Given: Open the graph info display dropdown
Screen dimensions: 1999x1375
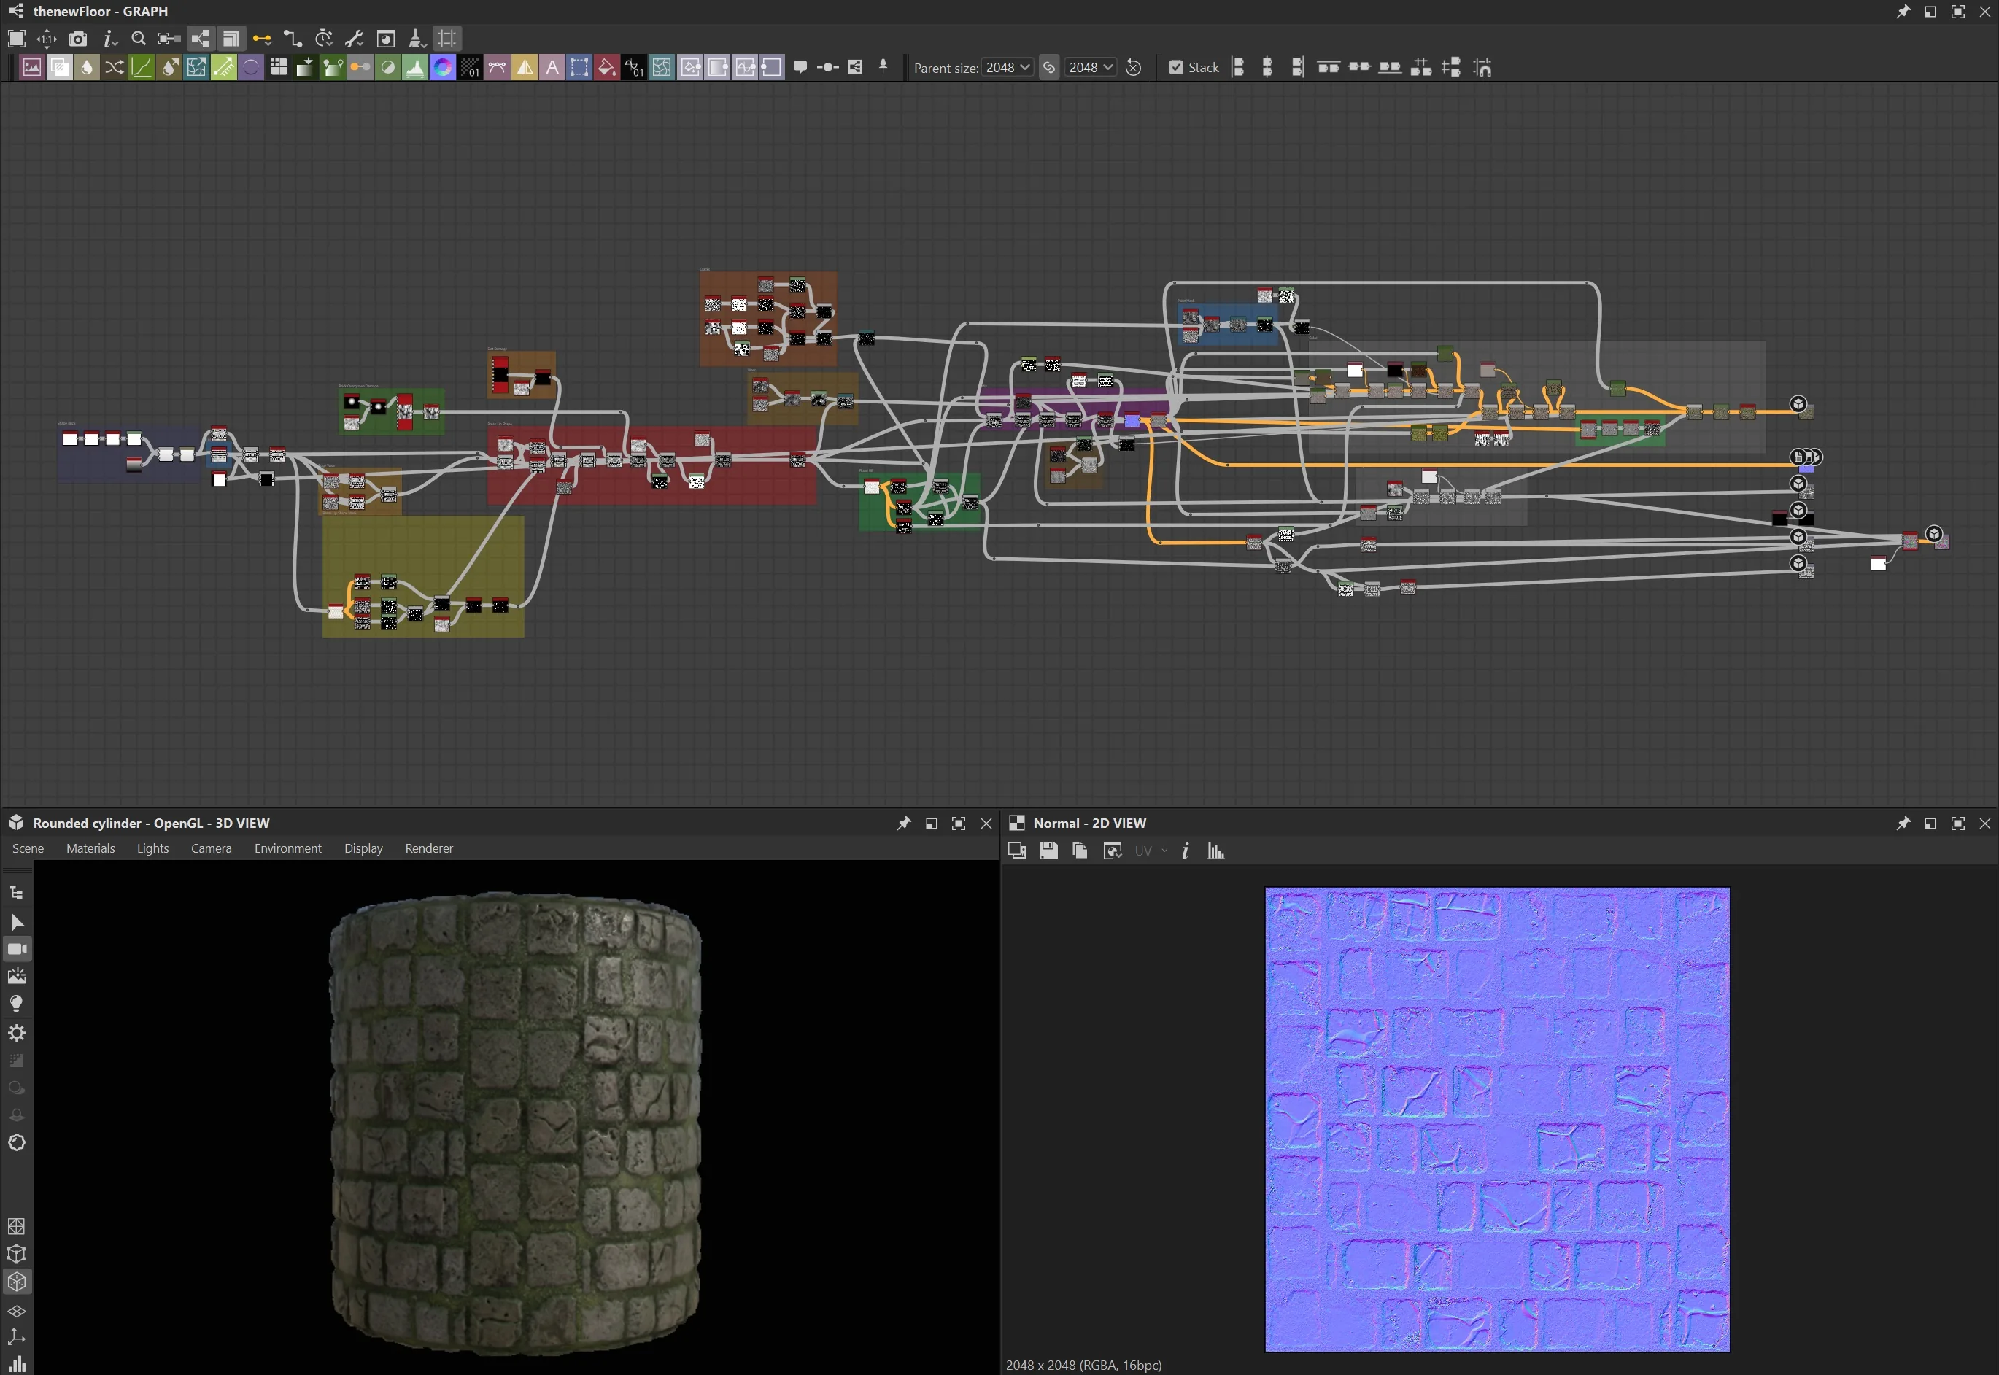Looking at the screenshot, I should pos(109,39).
